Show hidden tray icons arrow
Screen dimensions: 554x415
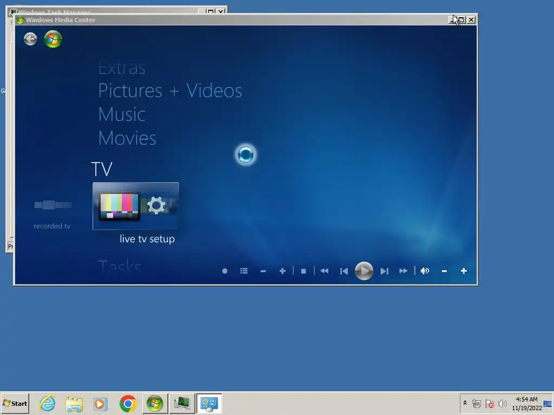click(x=465, y=403)
